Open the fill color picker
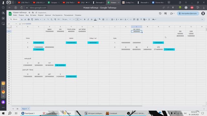 [100, 19]
